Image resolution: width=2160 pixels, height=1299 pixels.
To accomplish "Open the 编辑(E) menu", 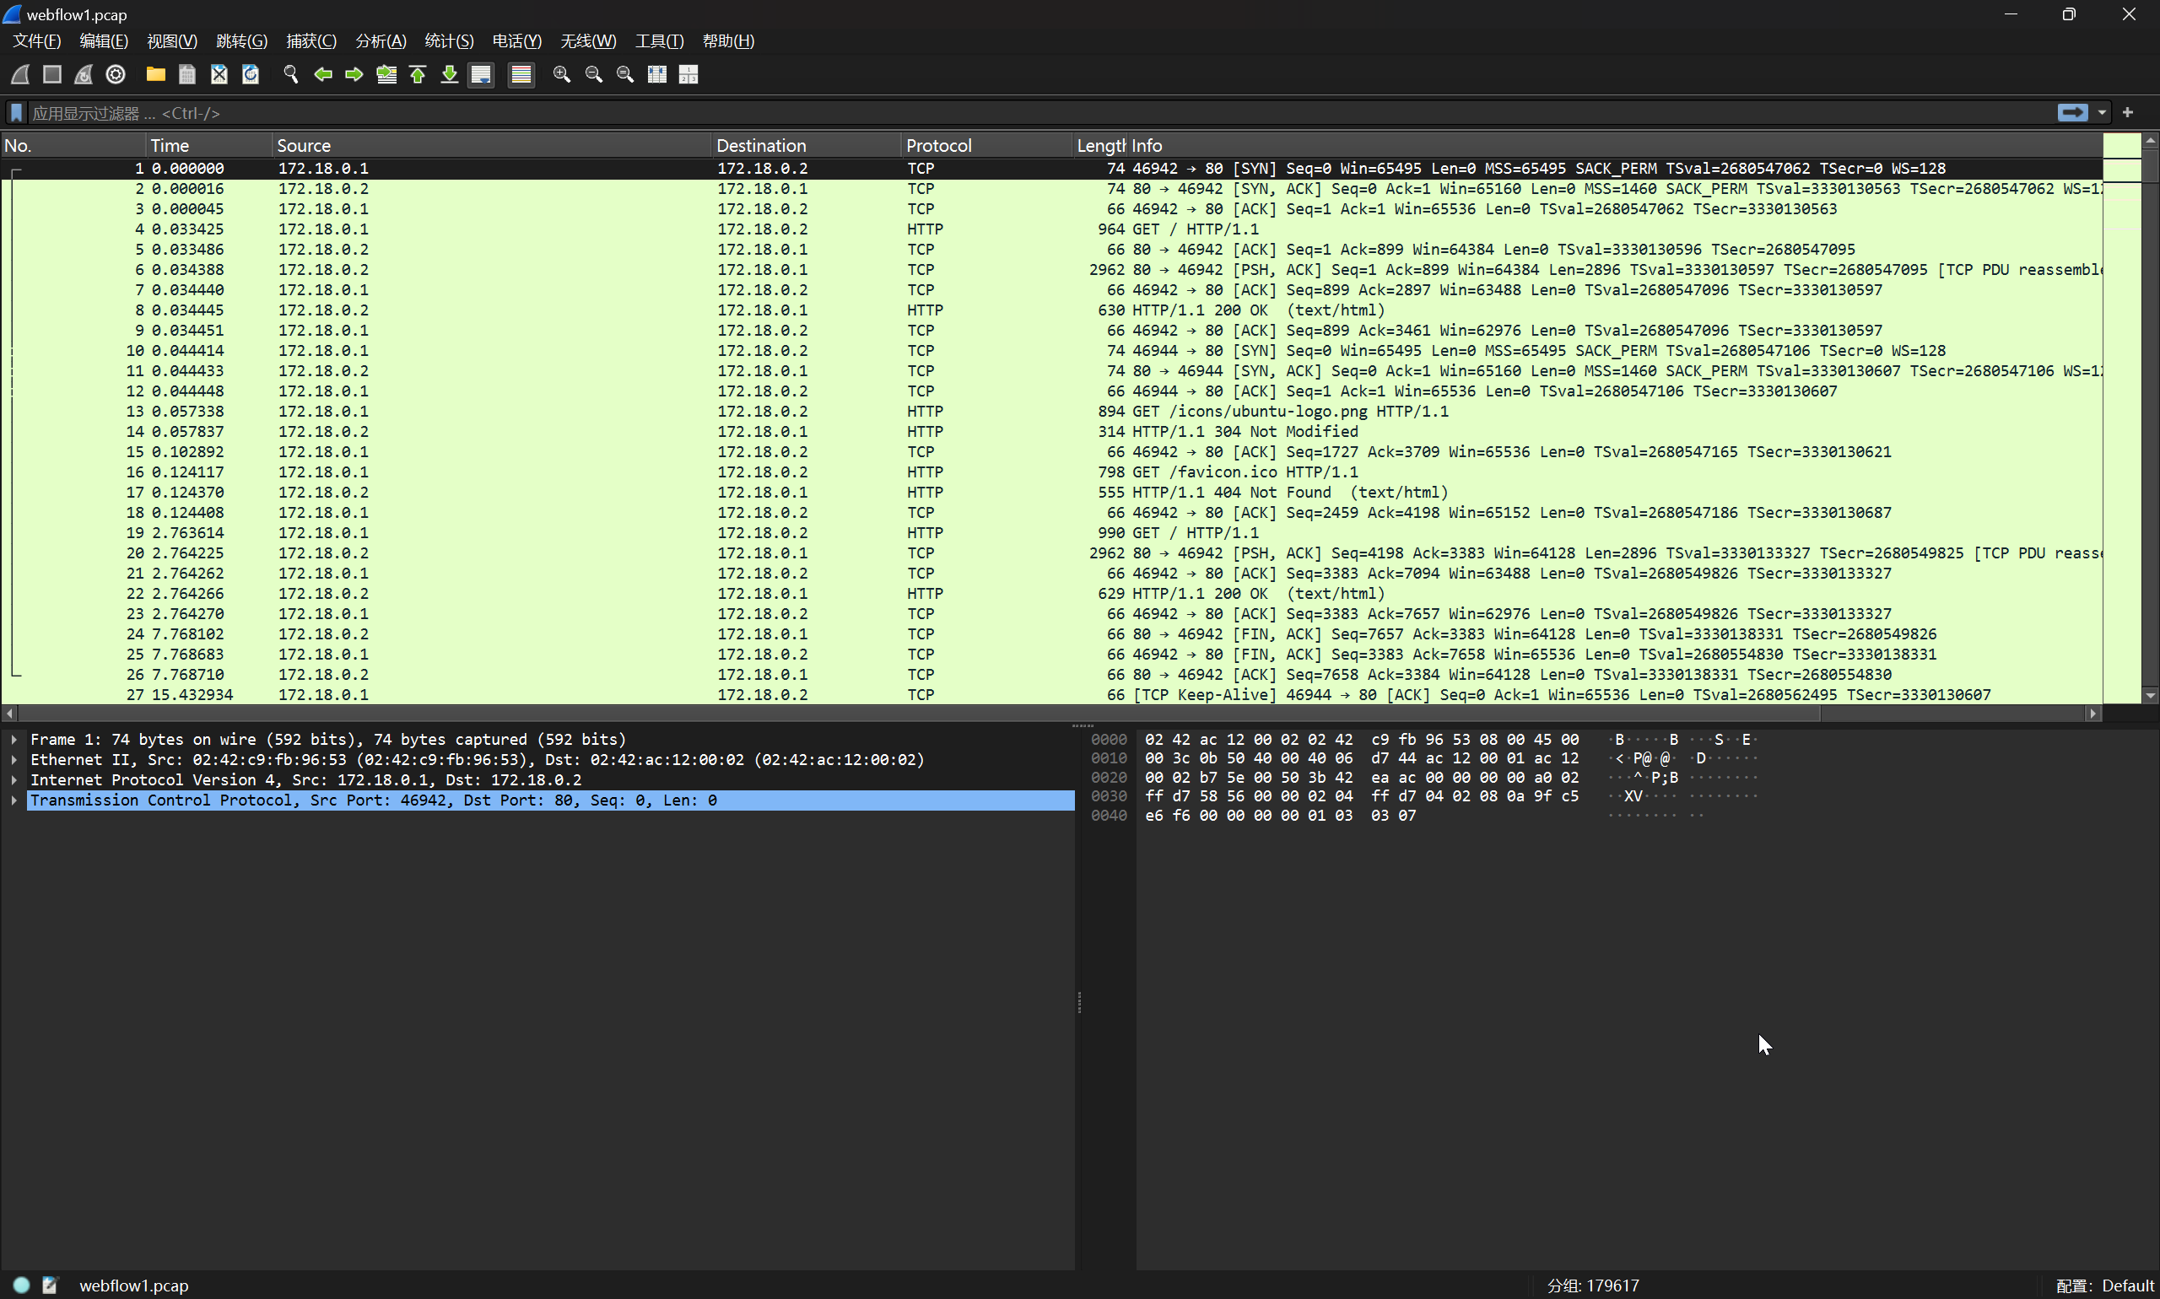I will click(104, 41).
